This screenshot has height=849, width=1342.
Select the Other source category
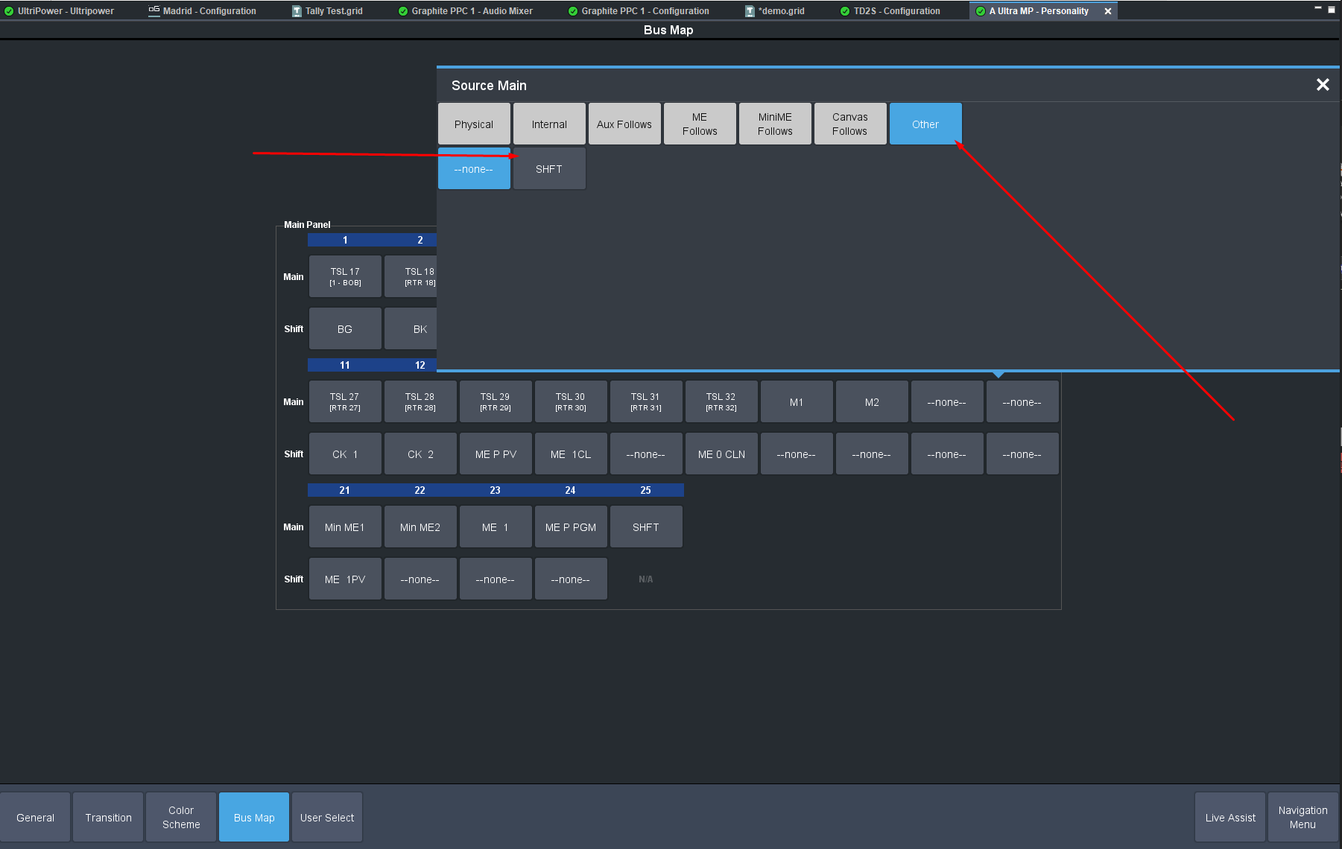925,124
